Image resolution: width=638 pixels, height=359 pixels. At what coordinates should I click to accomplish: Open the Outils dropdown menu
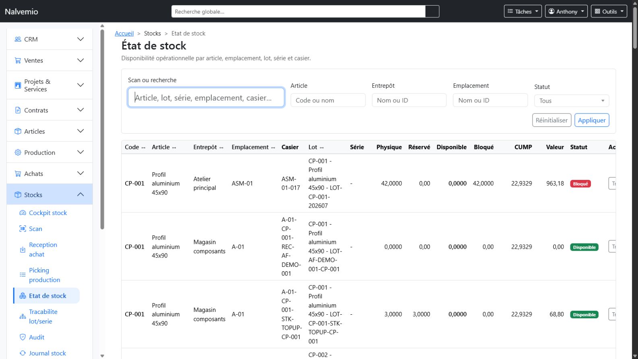point(609,11)
